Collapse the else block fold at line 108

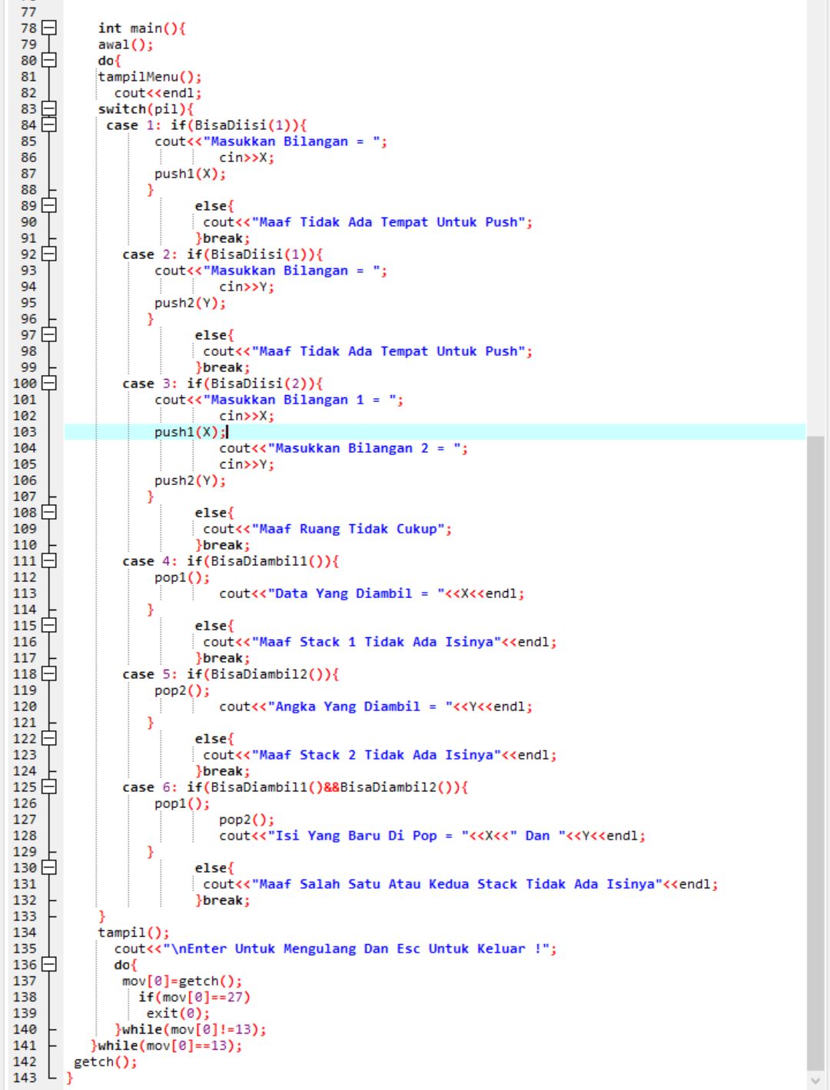pos(49,513)
